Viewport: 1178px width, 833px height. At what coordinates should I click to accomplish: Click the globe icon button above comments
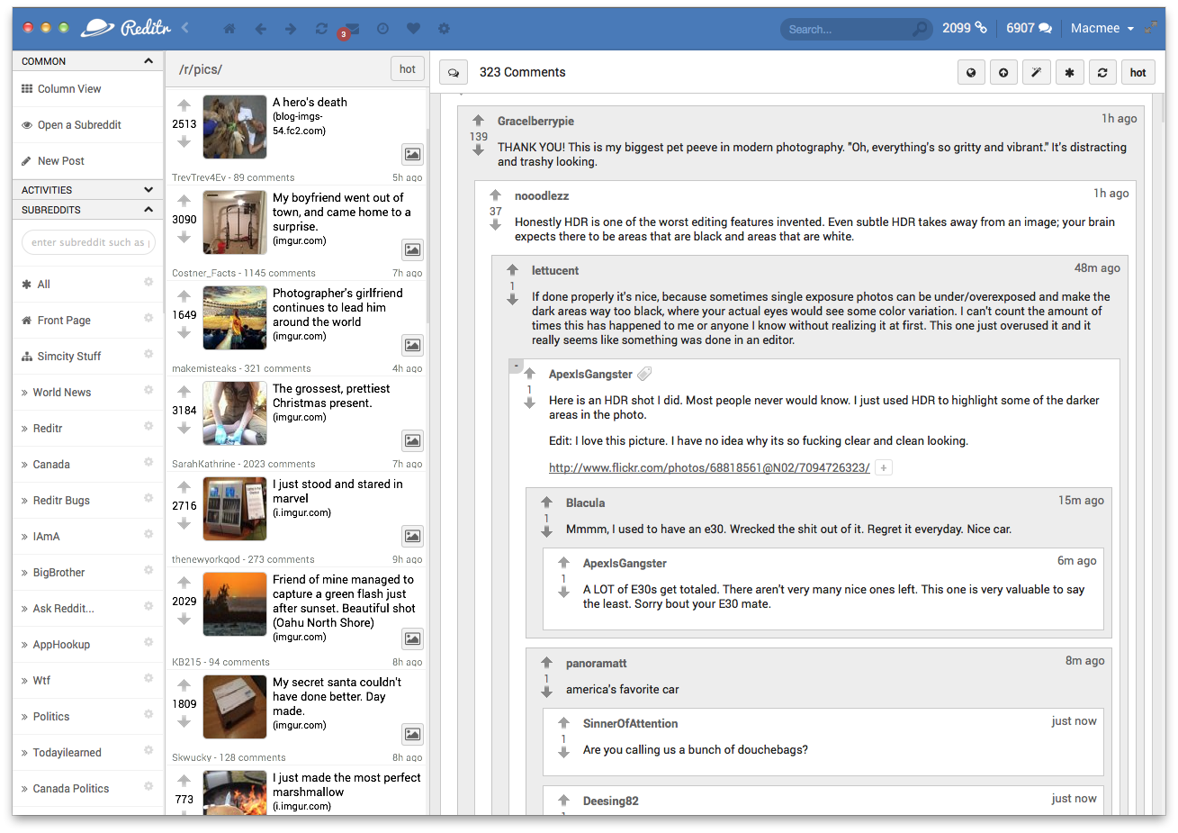971,72
